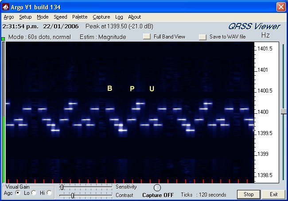Viewport: 288px width, 201px height.
Task: Toggle Save to WAV file
Action: pyautogui.click(x=202, y=37)
